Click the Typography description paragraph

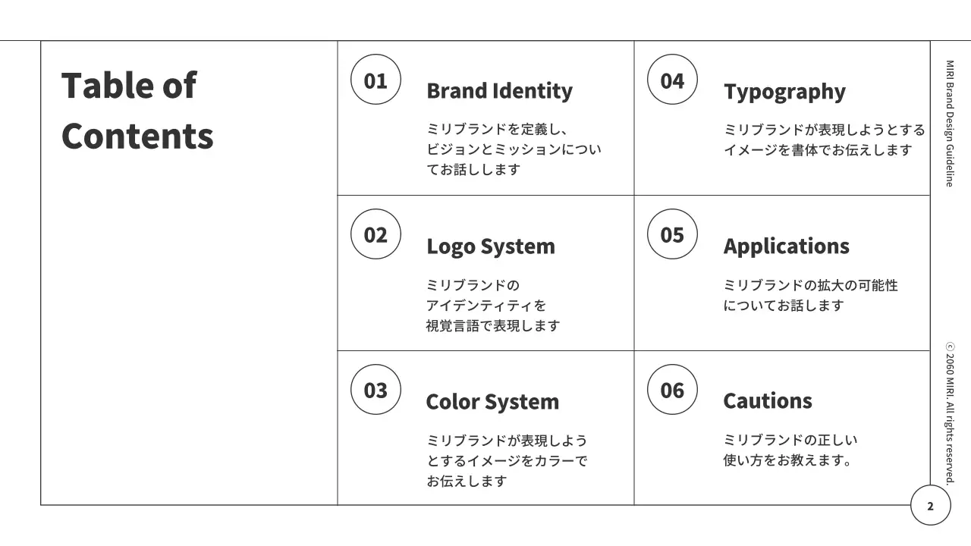[825, 140]
